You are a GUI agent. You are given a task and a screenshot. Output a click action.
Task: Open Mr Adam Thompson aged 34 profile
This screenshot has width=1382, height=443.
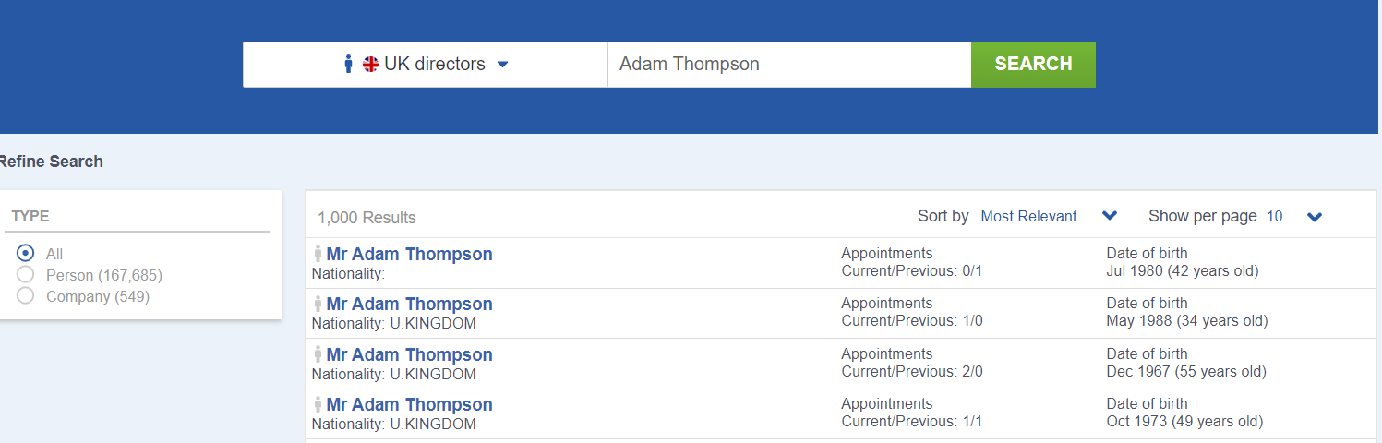pos(409,304)
